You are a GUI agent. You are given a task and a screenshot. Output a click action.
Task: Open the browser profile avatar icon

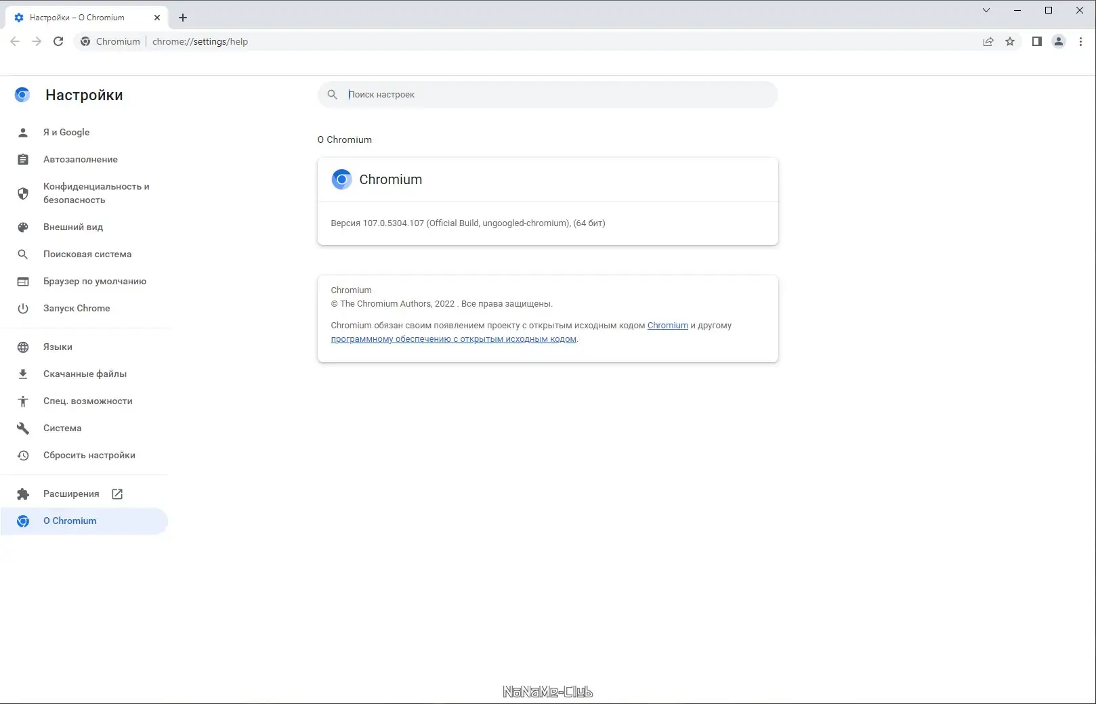click(x=1059, y=41)
